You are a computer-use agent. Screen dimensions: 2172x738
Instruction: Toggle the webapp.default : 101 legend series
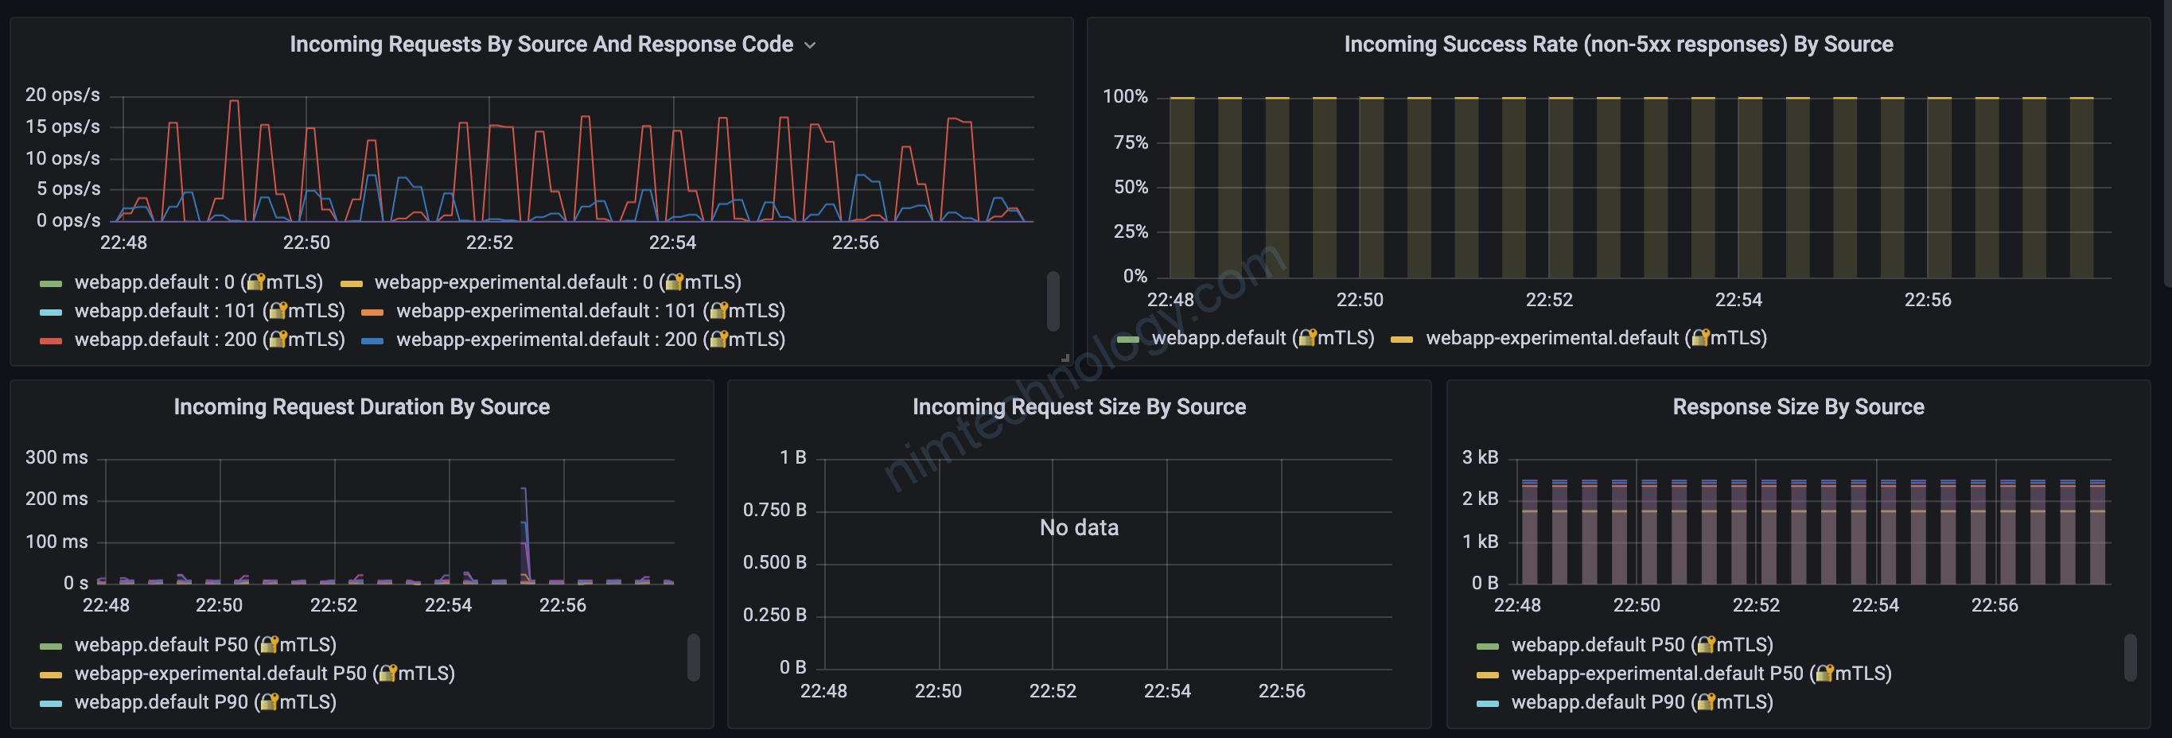pos(209,311)
